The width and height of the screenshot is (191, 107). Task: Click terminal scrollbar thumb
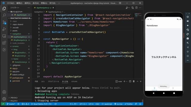pyautogui.click(x=142, y=101)
